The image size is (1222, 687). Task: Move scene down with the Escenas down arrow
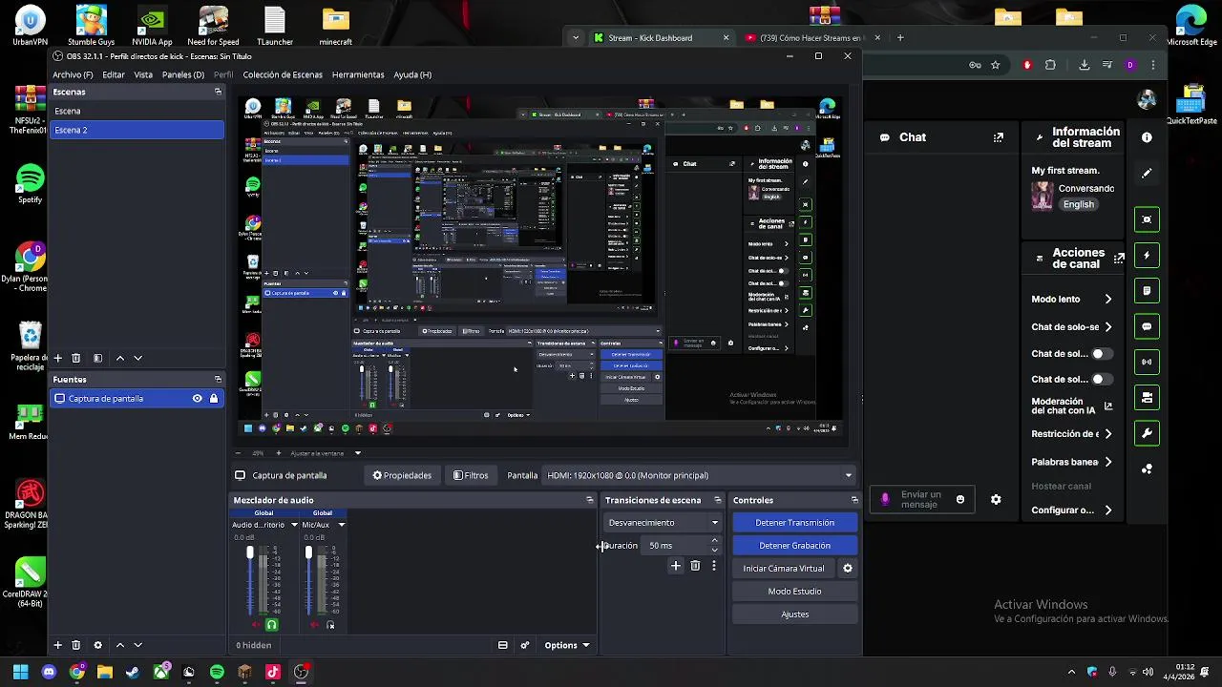tap(137, 358)
